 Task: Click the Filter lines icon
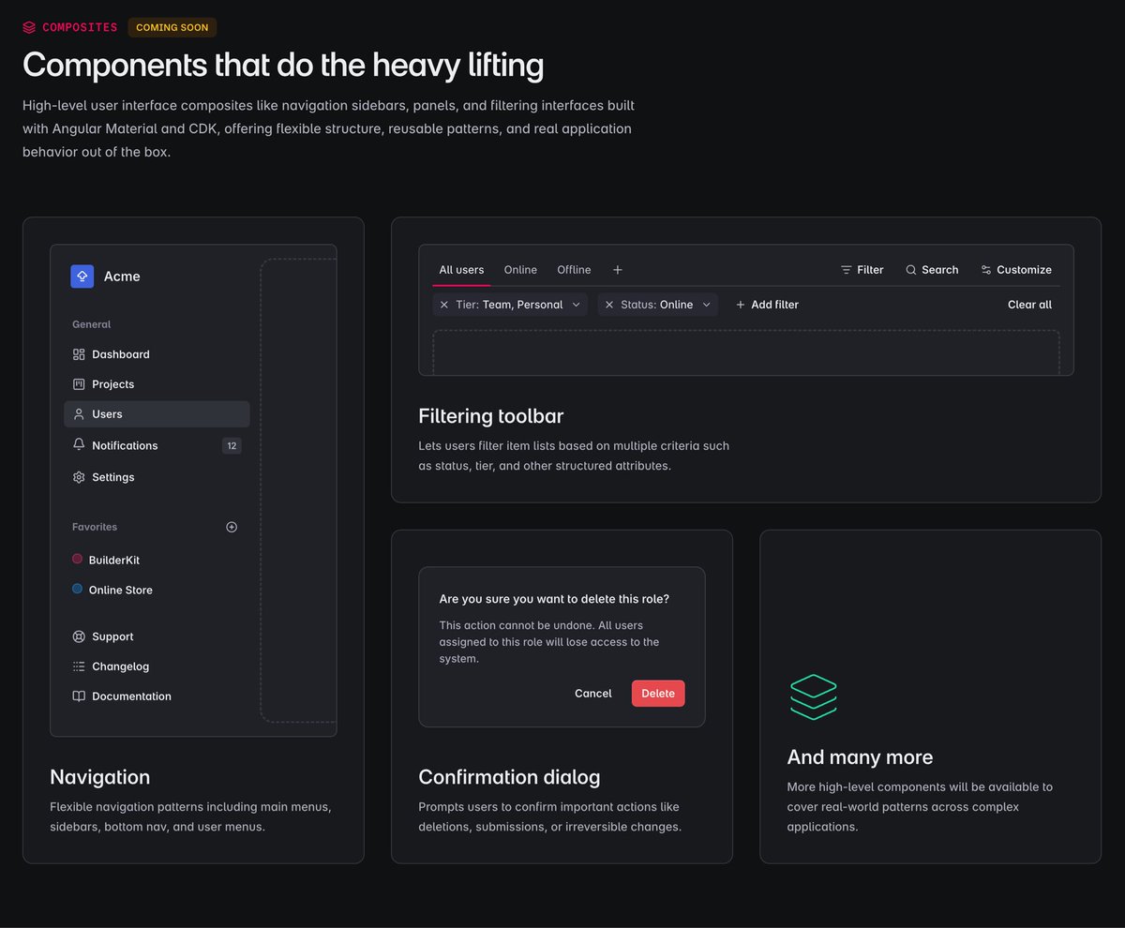pyautogui.click(x=847, y=270)
